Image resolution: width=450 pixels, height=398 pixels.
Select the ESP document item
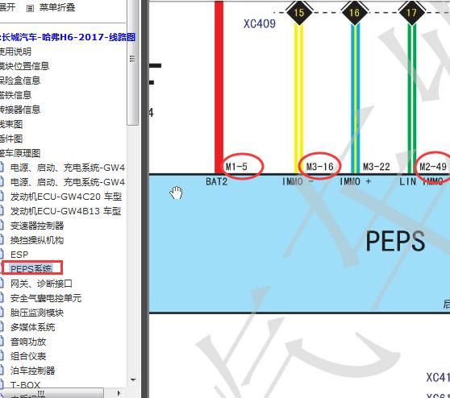click(19, 255)
